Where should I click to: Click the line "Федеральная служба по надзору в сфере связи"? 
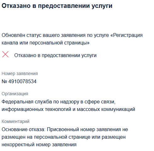pyautogui.click(x=59, y=102)
